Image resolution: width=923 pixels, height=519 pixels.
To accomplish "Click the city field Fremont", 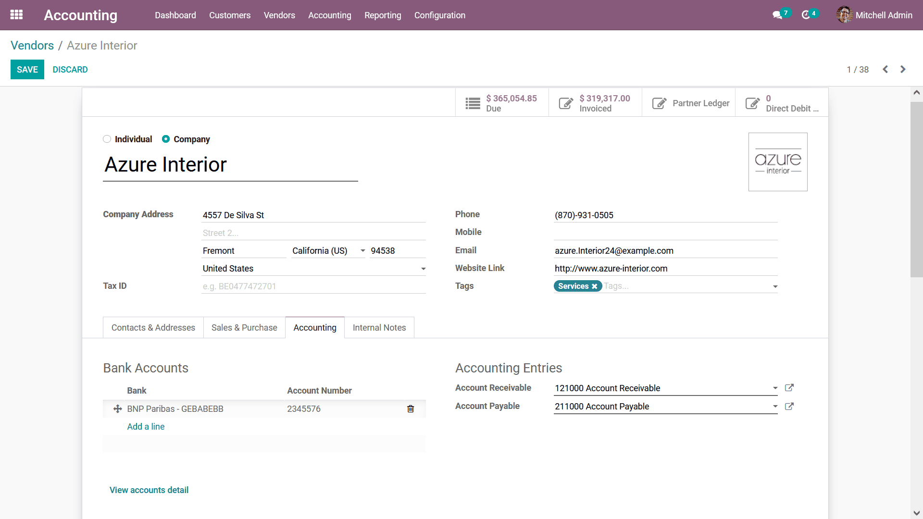I will point(244,251).
